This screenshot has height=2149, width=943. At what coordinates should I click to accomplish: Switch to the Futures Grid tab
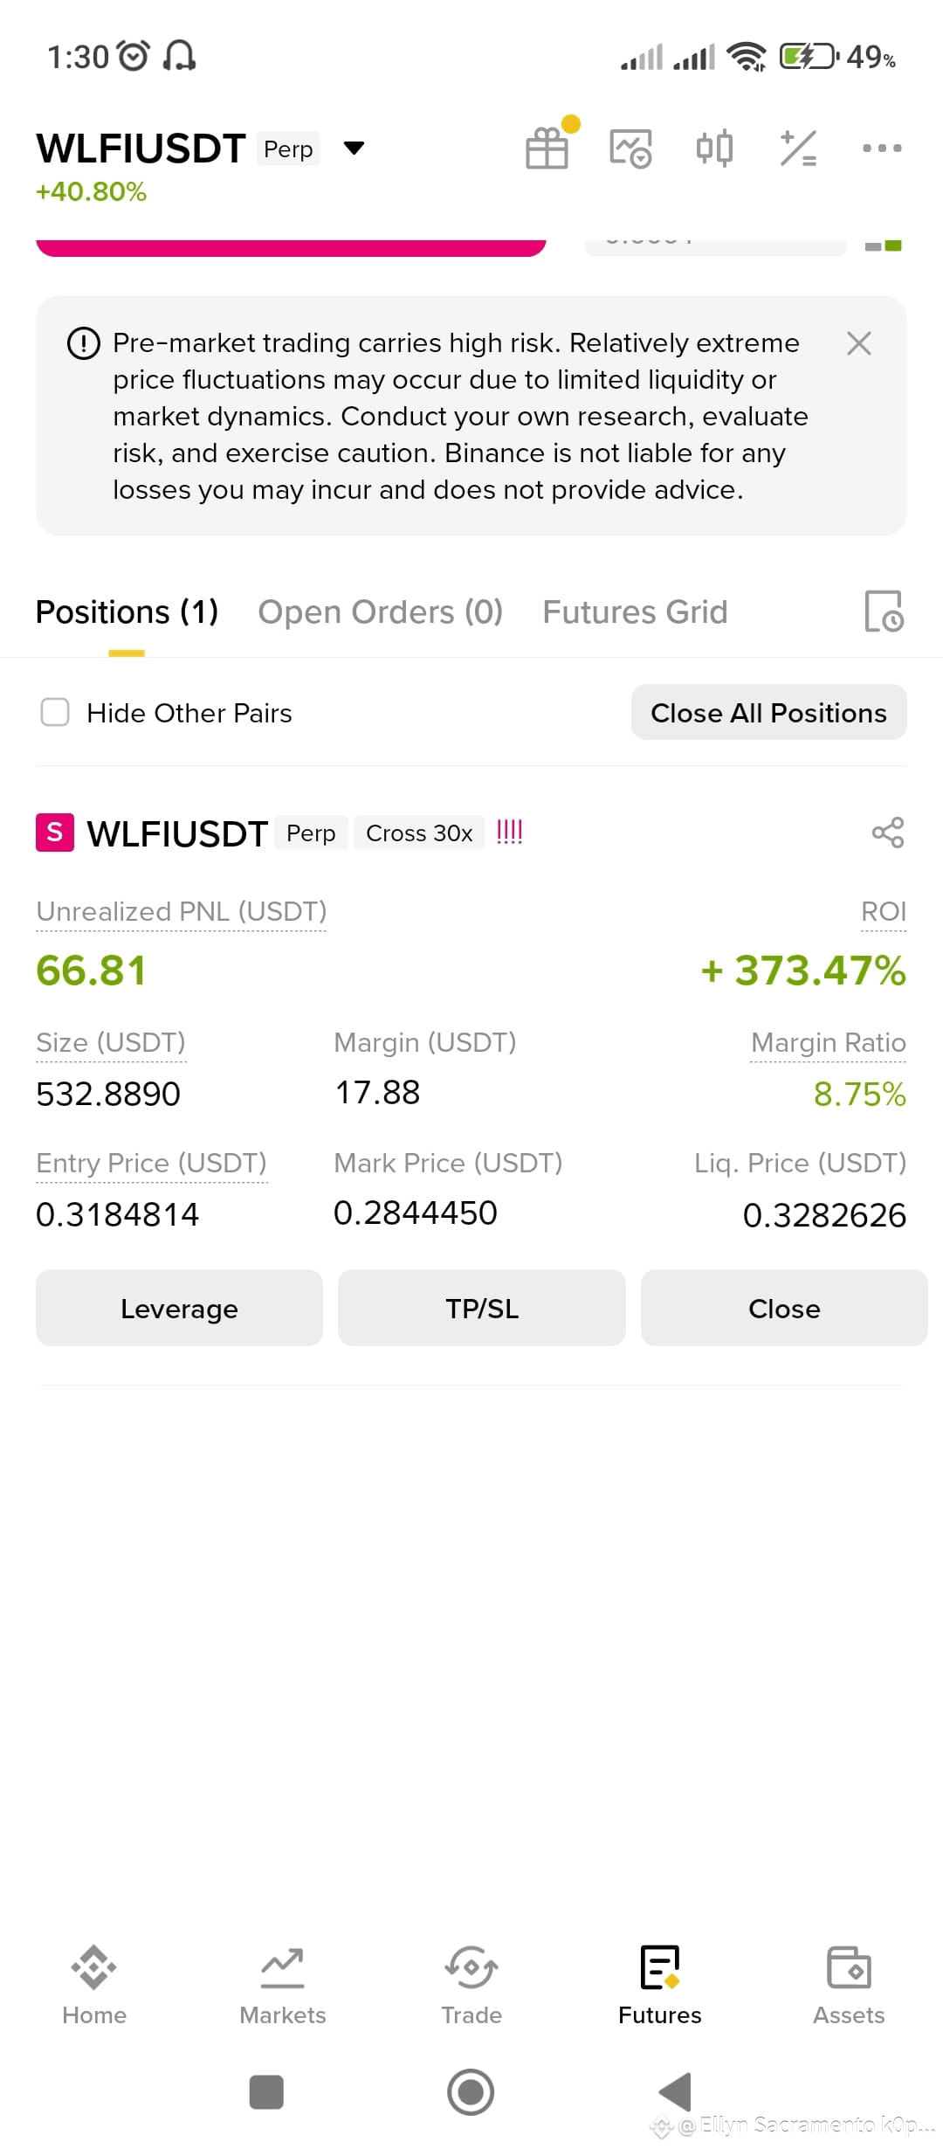point(635,612)
